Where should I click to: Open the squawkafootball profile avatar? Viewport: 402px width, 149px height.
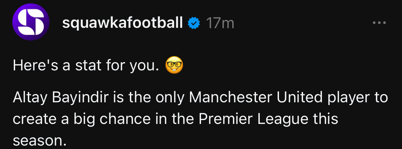click(x=31, y=22)
